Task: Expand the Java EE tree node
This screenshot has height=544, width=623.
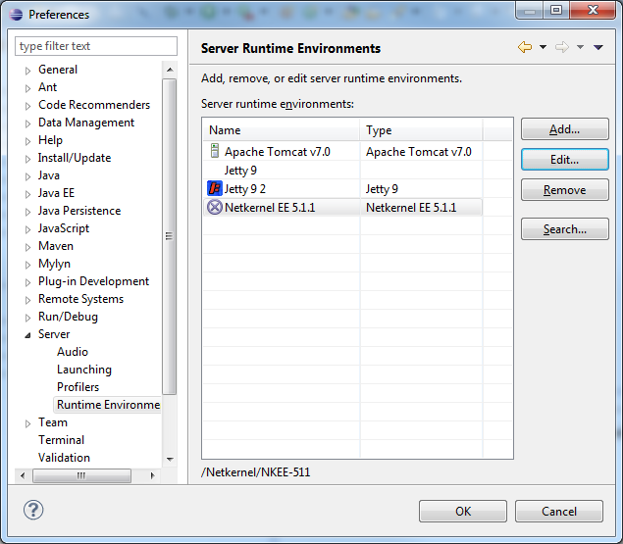Action: point(27,194)
